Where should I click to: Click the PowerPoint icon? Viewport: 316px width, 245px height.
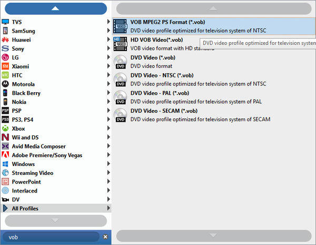coord(5,182)
